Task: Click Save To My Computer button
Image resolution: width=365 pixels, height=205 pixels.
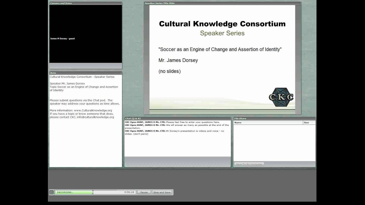Action: (x=249, y=164)
